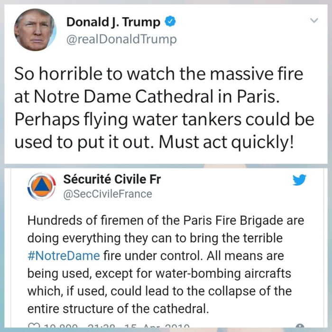Click the info icon on embedded tweet

[x=300, y=326]
